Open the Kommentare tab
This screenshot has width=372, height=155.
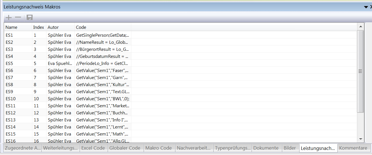point(353,148)
